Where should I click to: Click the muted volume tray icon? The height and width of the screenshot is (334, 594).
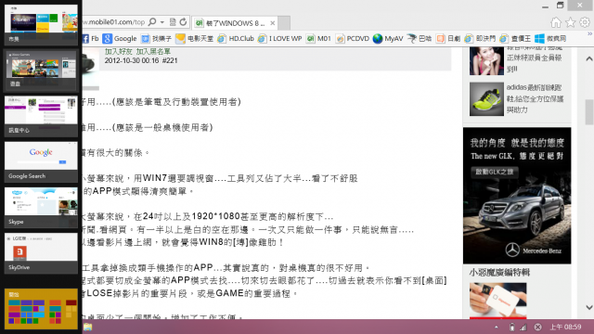pos(537,327)
